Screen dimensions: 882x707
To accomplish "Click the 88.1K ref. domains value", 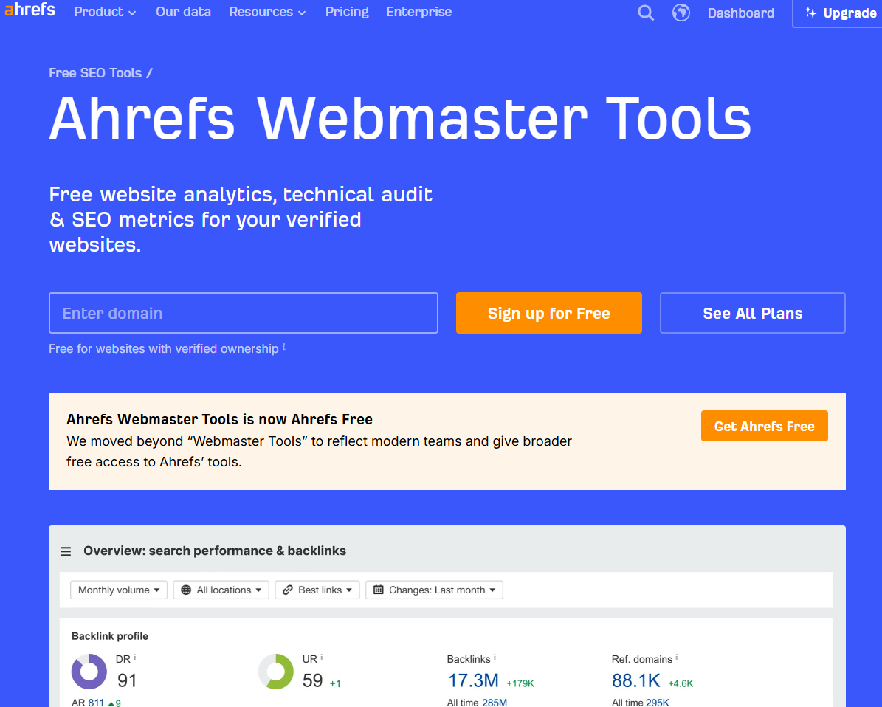I will click(636, 680).
